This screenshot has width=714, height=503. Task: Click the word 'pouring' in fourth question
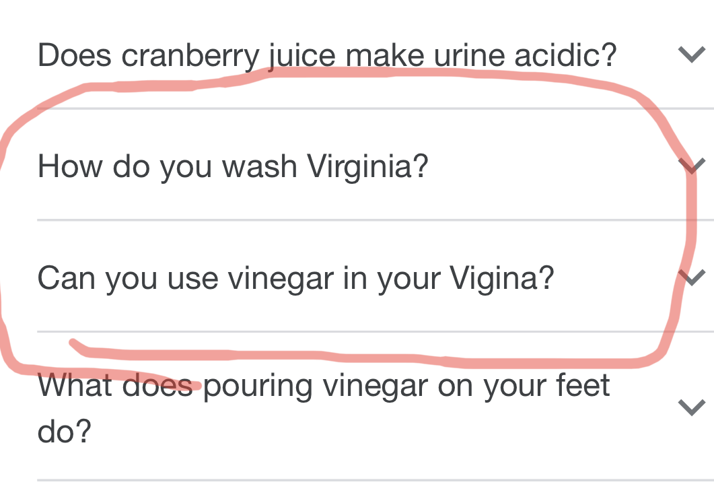[x=258, y=388]
